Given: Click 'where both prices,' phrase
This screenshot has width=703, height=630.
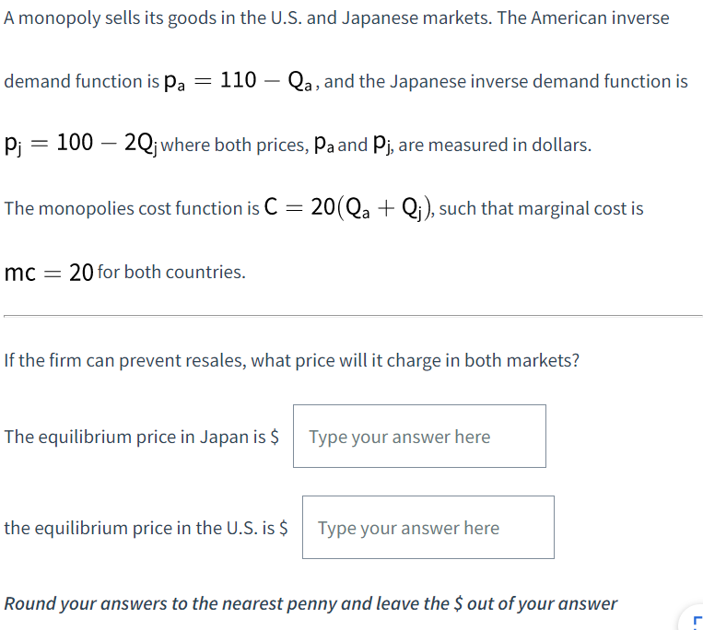Looking at the screenshot, I should pyautogui.click(x=235, y=145).
